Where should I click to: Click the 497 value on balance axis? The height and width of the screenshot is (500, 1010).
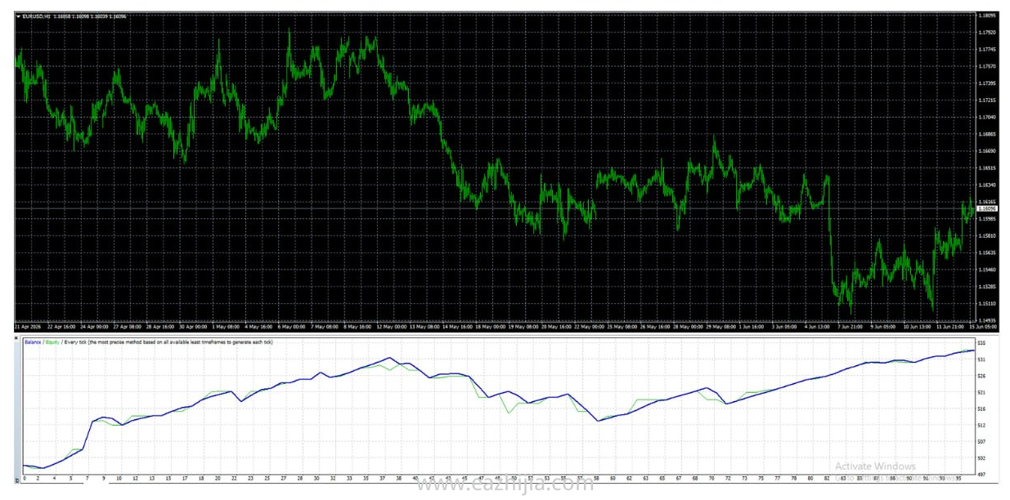pos(982,474)
